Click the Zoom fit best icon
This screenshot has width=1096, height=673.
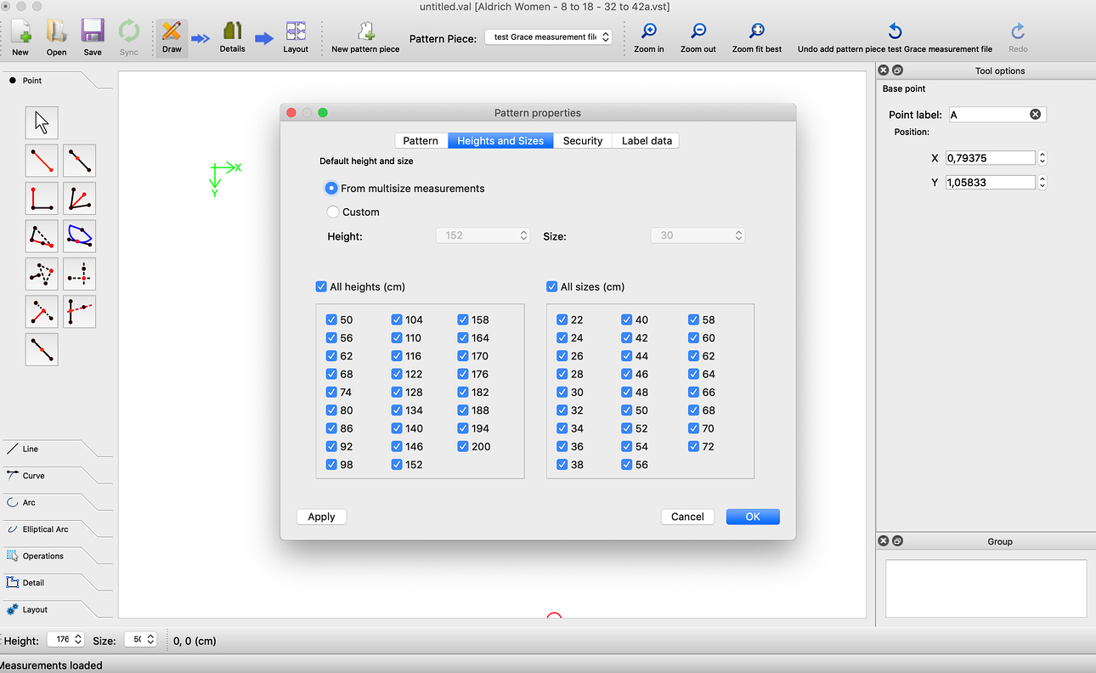tap(756, 31)
